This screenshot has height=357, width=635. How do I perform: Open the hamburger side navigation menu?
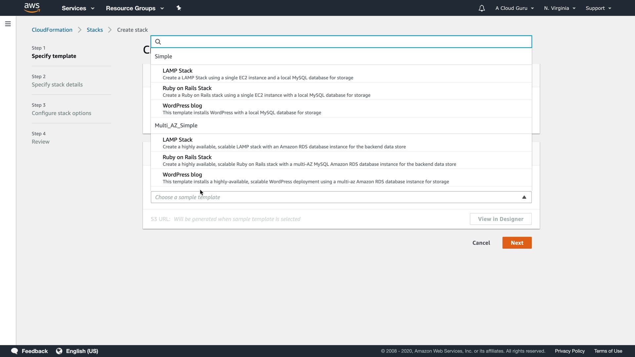tap(8, 24)
